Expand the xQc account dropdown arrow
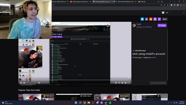Image resolution: width=186 pixels, height=105 pixels. coord(184,13)
